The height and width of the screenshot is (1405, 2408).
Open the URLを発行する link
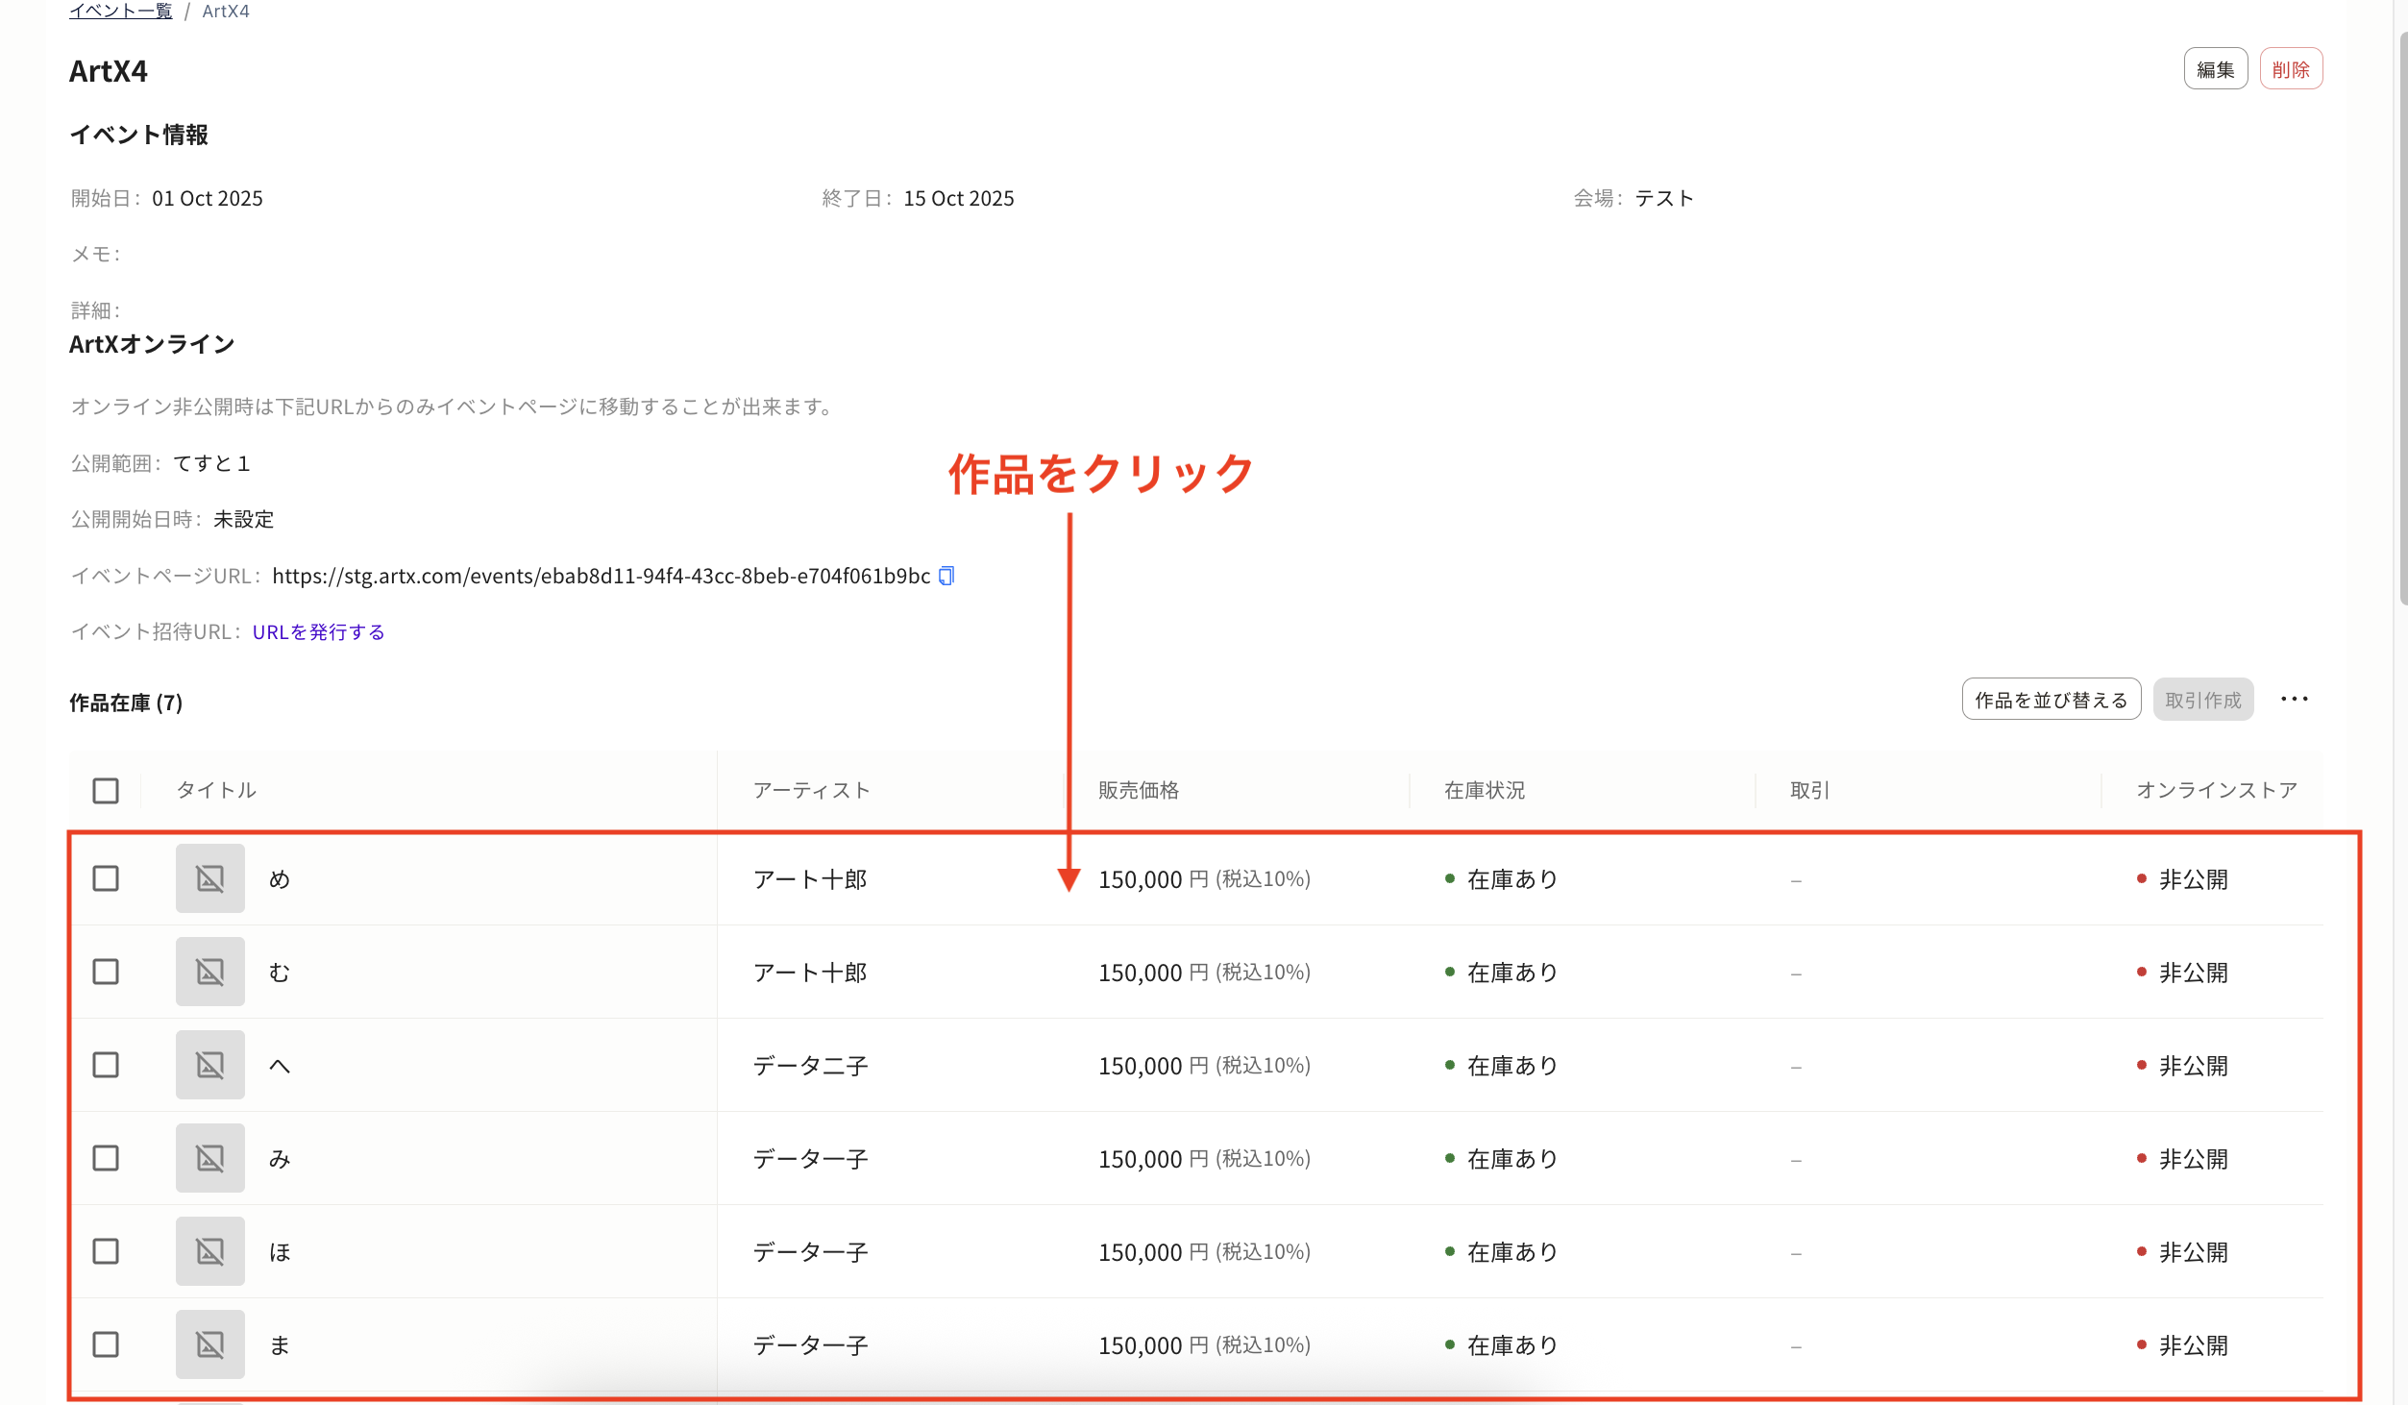tap(317, 631)
